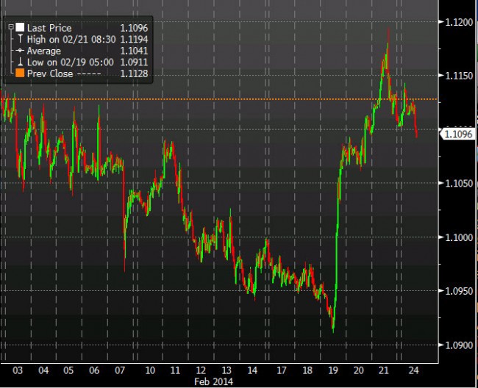The image size is (478, 388).
Task: Click the date label 19 on time axis
Action: (333, 370)
